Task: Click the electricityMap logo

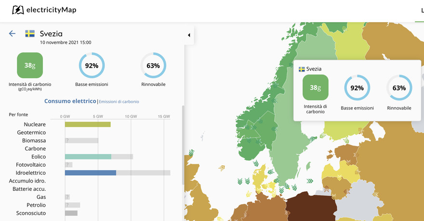Action: tap(44, 10)
